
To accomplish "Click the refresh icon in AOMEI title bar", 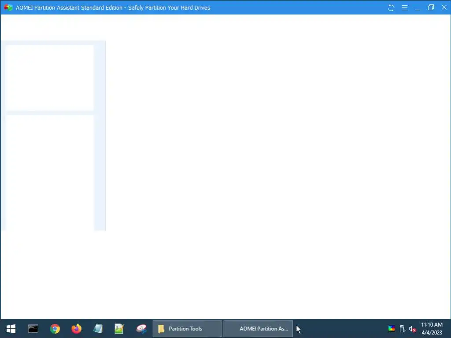I will pos(391,8).
